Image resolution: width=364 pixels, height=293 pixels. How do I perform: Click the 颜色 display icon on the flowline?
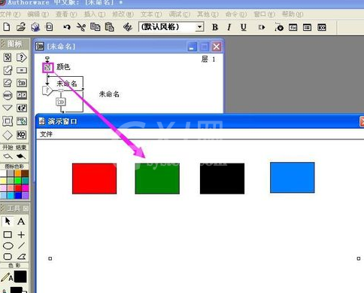pyautogui.click(x=47, y=67)
